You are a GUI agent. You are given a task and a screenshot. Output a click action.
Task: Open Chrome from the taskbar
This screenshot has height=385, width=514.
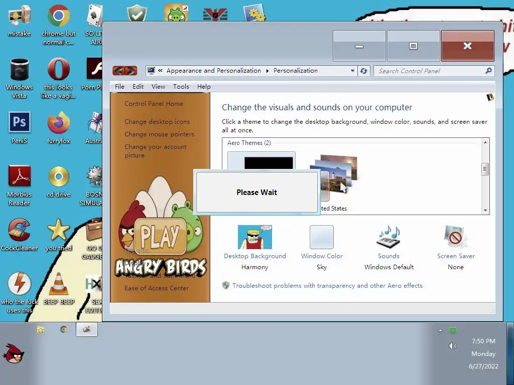(x=64, y=329)
